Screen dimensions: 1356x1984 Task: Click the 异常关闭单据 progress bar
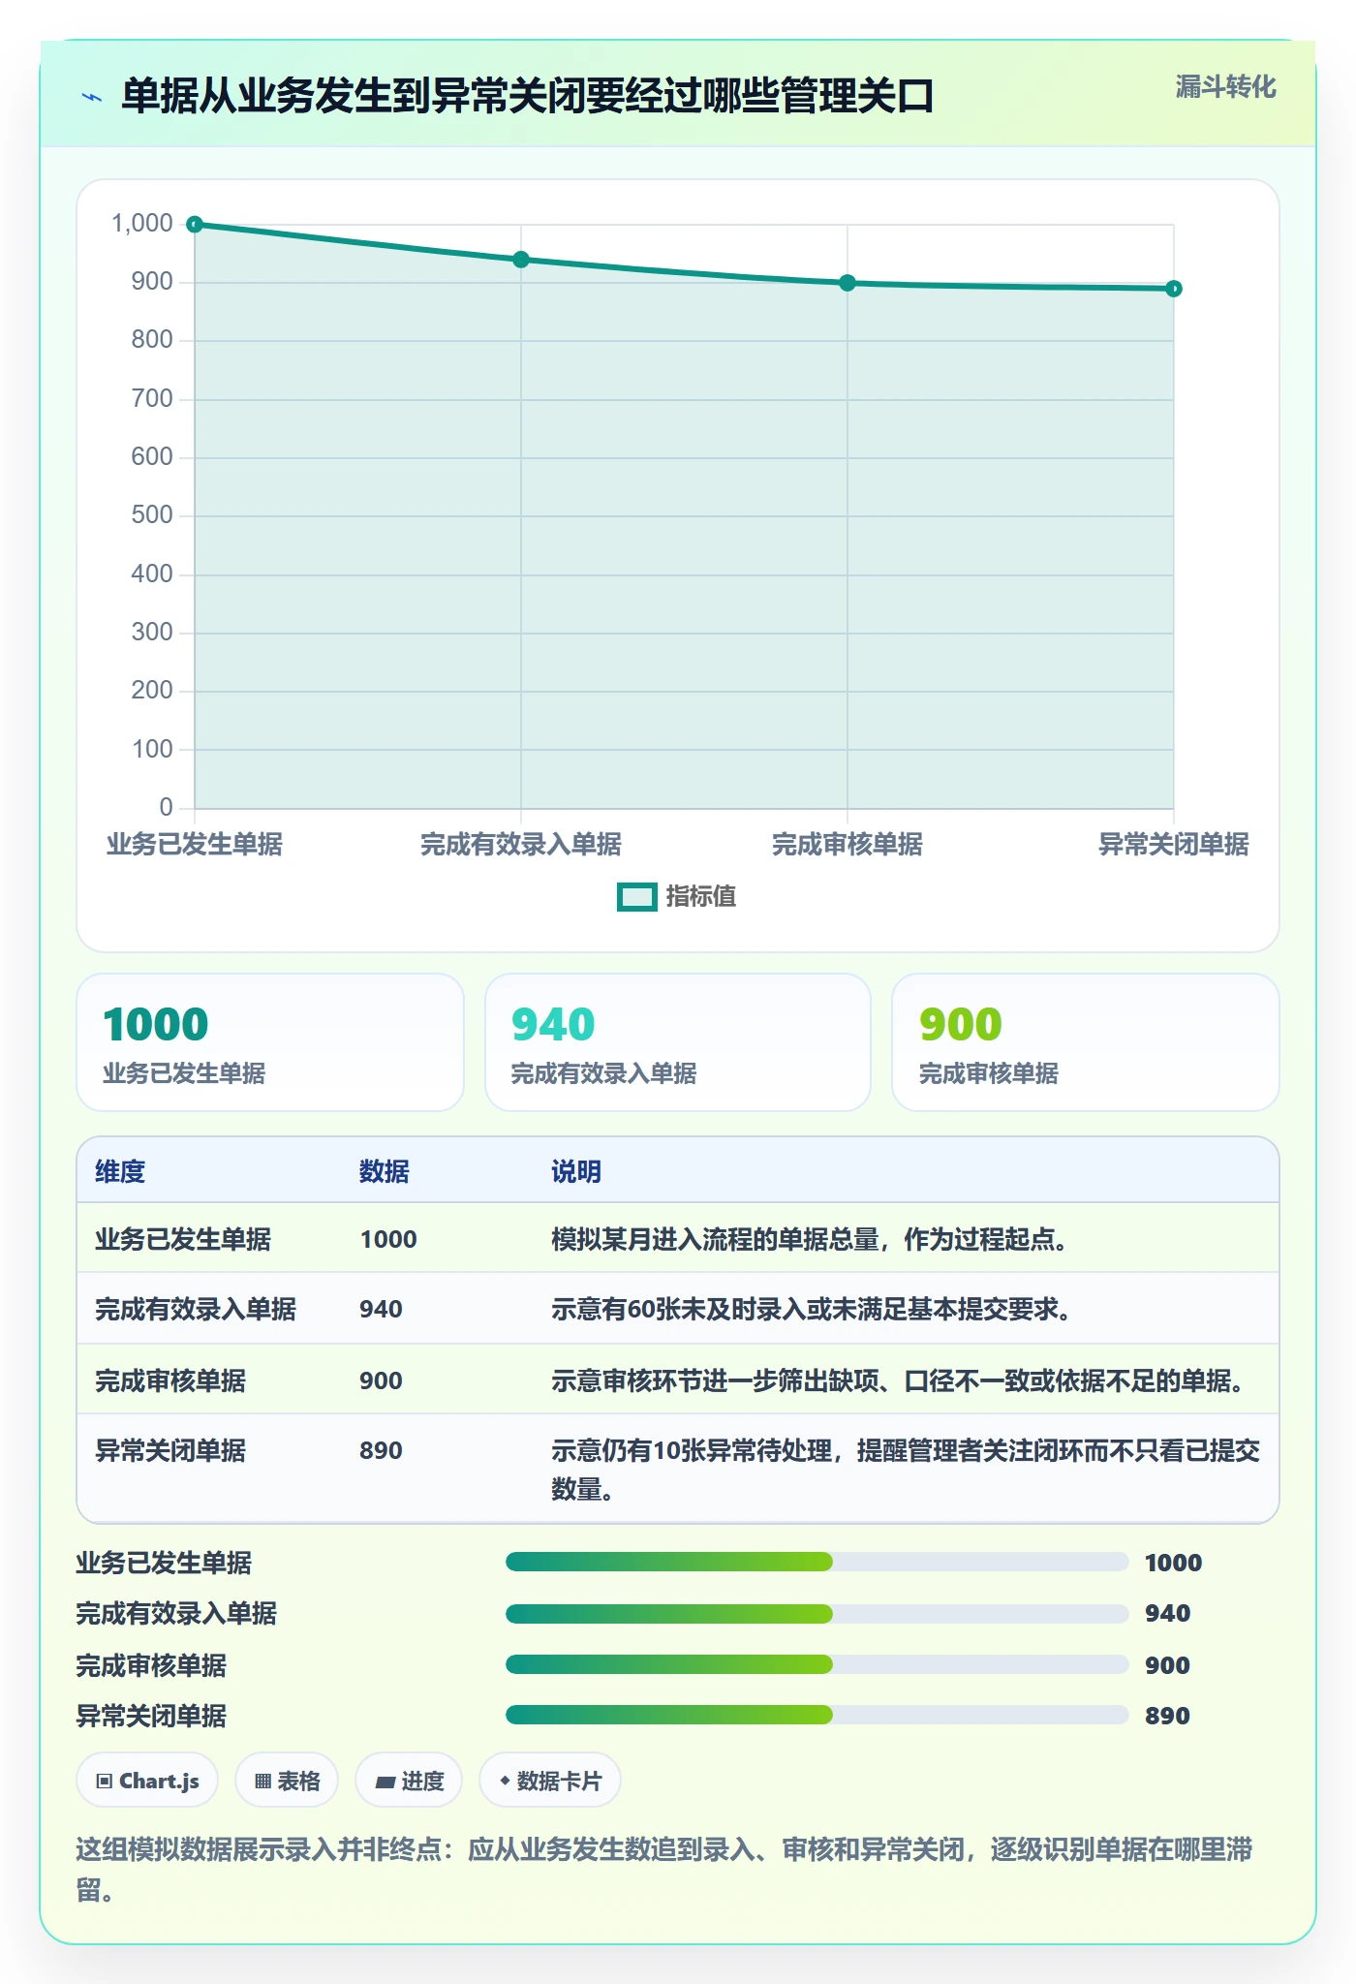(817, 1716)
